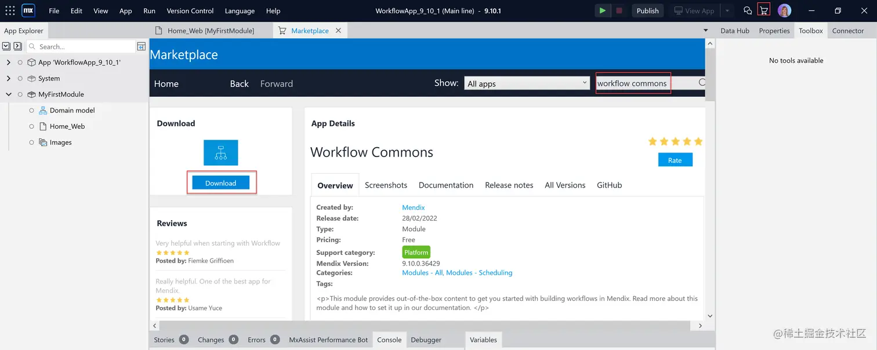Run the app locally with green play
The image size is (877, 350).
tap(603, 10)
